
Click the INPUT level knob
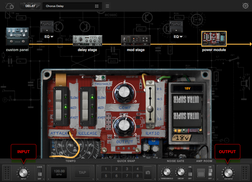[x=23, y=173]
